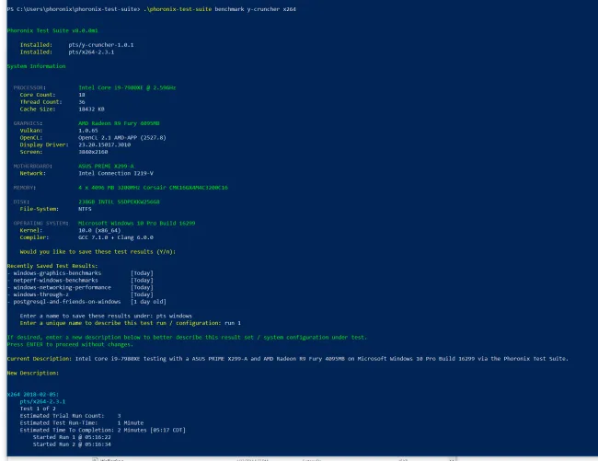The image size is (598, 461).
Task: Click 'GCC 7.1.0 + Clang 6.0.0' compiler value
Action: 116,237
